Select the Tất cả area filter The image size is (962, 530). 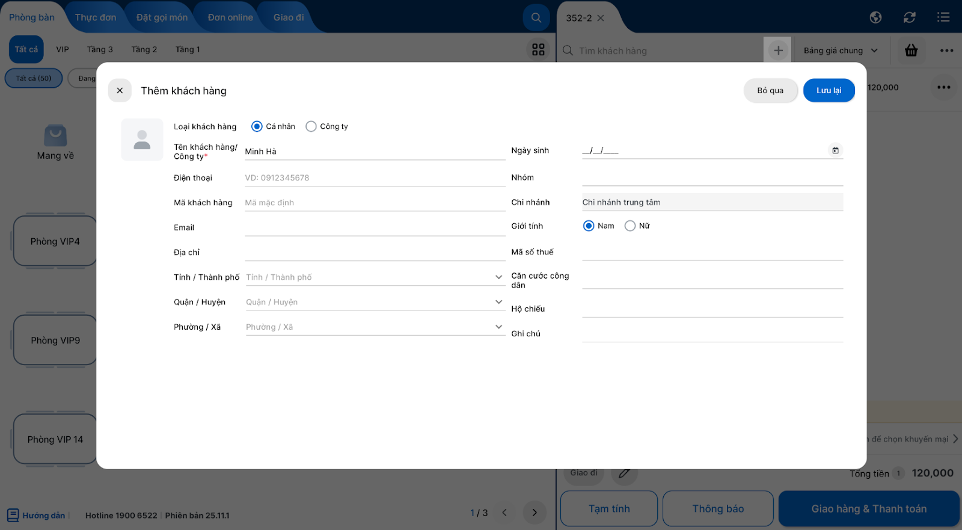pos(26,49)
